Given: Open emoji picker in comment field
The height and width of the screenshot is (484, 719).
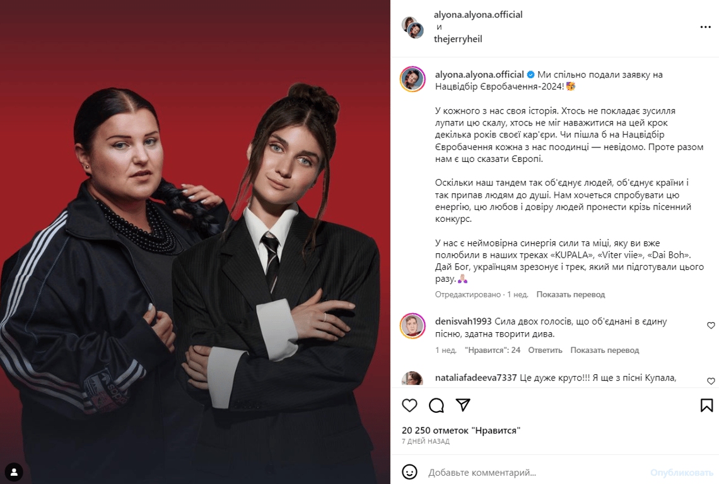Looking at the screenshot, I should (409, 471).
